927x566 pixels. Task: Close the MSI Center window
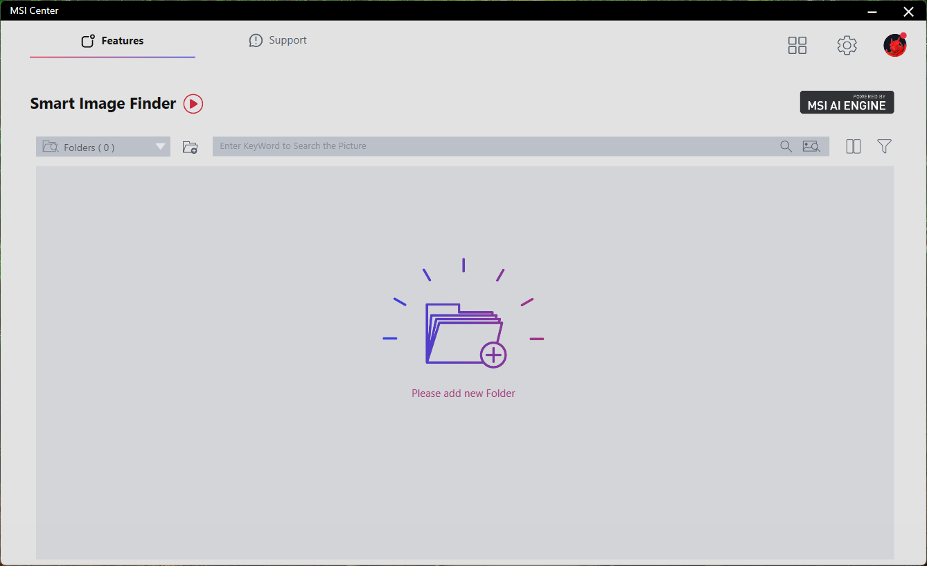(x=908, y=11)
